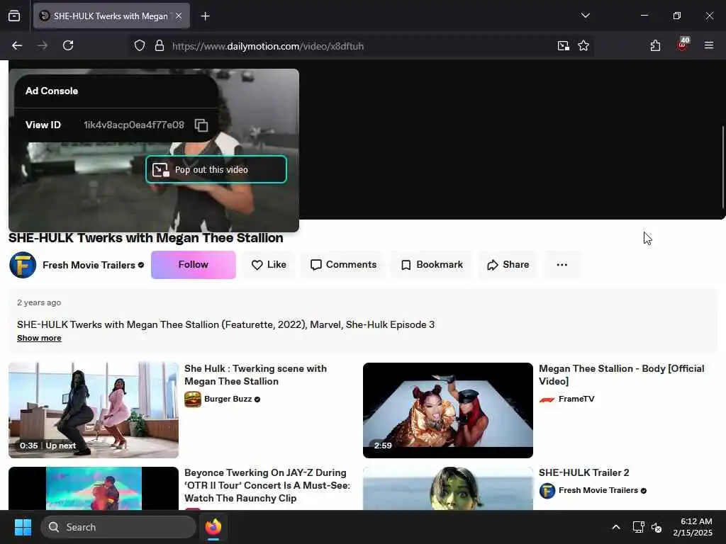
Task: Open the clock showing 6:12 AM
Action: 693,527
